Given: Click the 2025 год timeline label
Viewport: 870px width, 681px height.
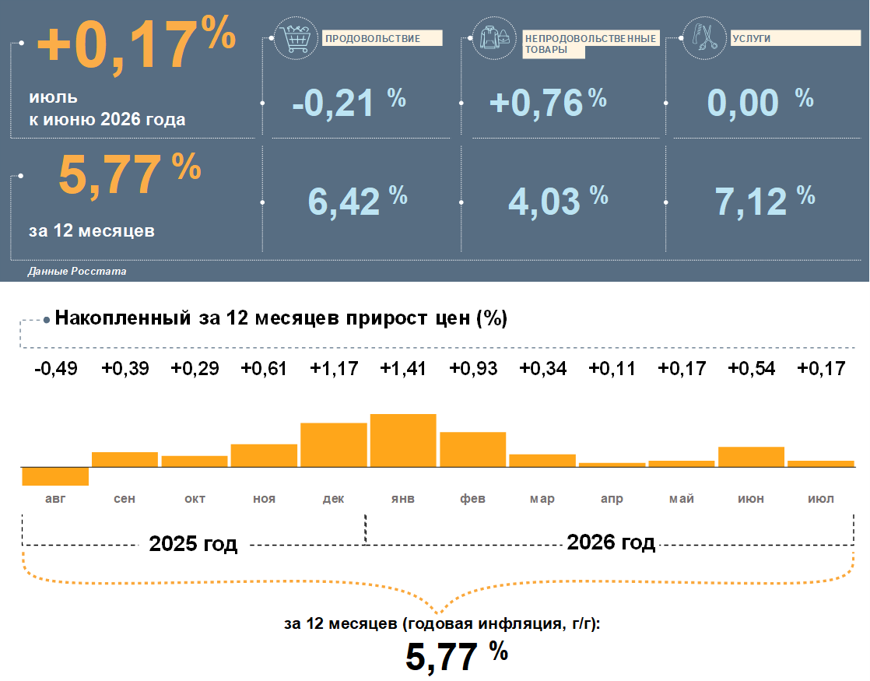Looking at the screenshot, I should (193, 543).
